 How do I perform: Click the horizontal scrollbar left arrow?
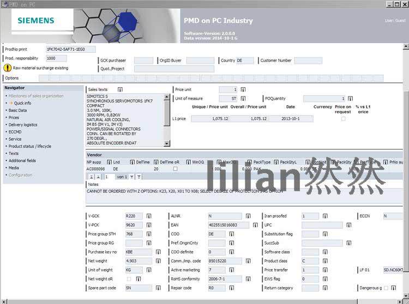(x=3, y=302)
